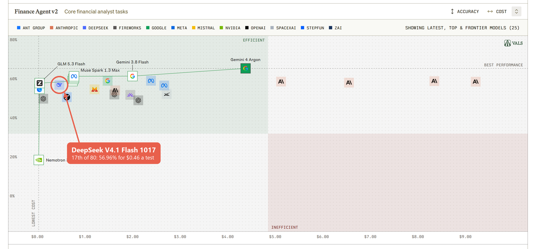Click the Anthropic marker nearest $9.00 cost
Viewport: 536px width, 249px height.
pos(476,82)
